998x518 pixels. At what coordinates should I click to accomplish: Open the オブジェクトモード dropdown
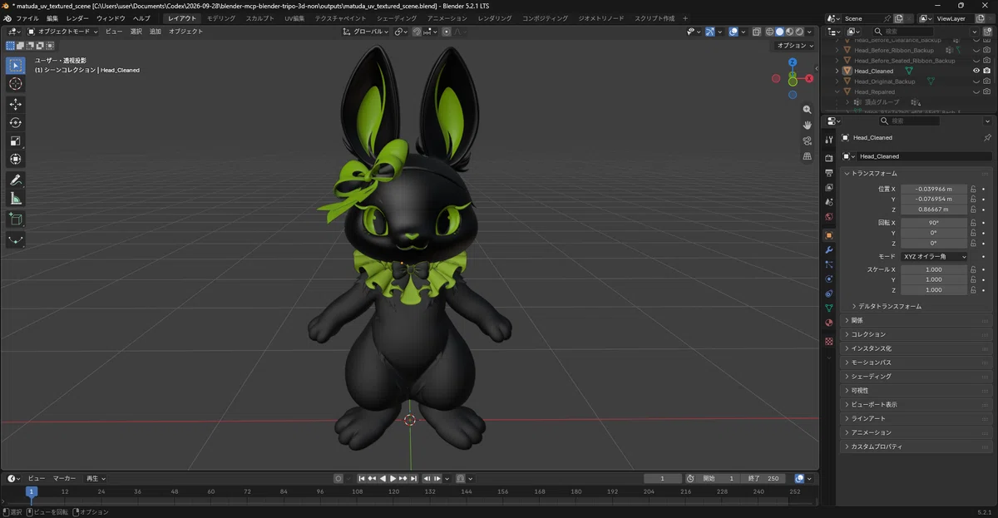pyautogui.click(x=62, y=32)
